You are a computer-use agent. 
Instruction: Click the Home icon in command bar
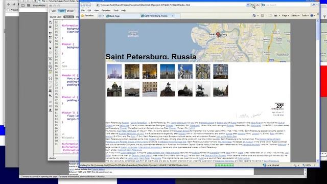point(254,15)
